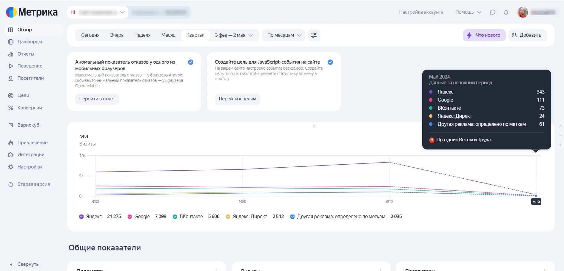Click the Настройки gear icon

point(11,167)
